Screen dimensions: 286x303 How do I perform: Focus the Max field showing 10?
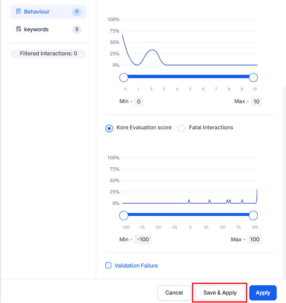click(256, 101)
